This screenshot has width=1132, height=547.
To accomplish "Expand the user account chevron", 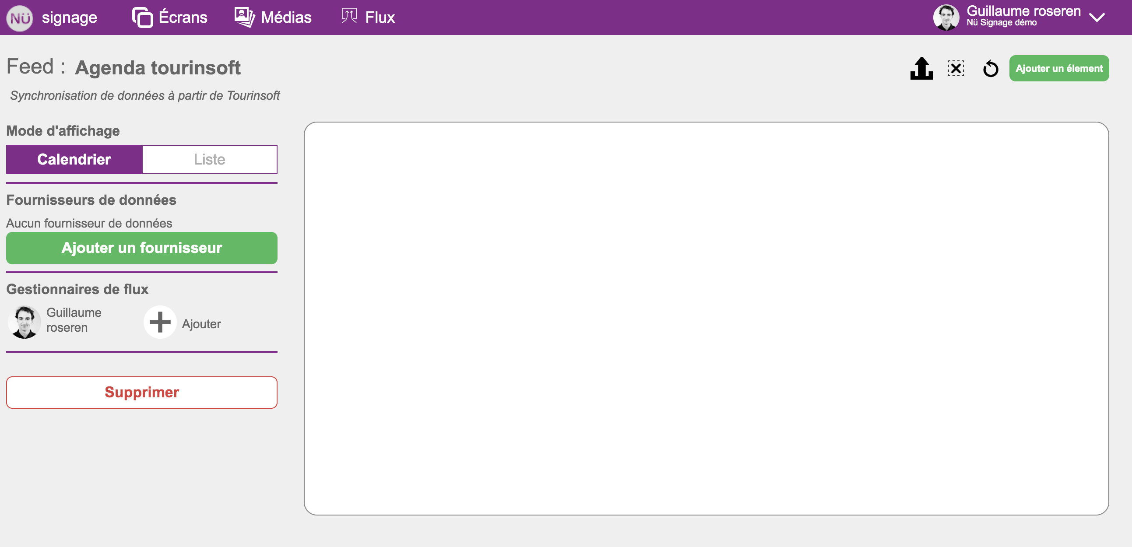I will [1097, 18].
